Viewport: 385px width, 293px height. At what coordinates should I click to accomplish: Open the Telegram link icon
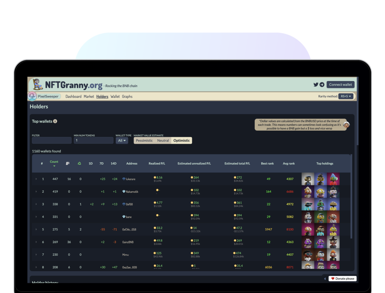pos(322,85)
